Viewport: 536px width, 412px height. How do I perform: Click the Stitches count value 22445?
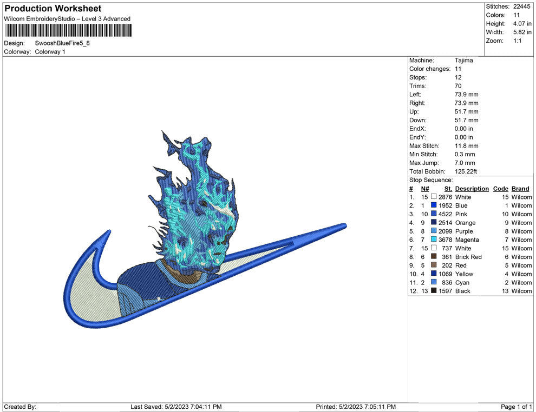[523, 6]
